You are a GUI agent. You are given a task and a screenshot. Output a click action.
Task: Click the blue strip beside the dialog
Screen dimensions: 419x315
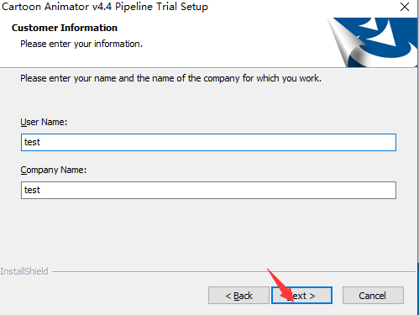[x=418, y=288]
